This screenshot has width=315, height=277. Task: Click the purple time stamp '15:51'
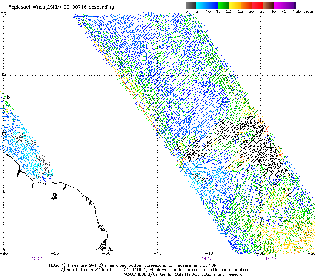[37, 259]
